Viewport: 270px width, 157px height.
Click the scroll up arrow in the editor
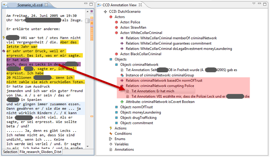pyautogui.click(x=87, y=11)
